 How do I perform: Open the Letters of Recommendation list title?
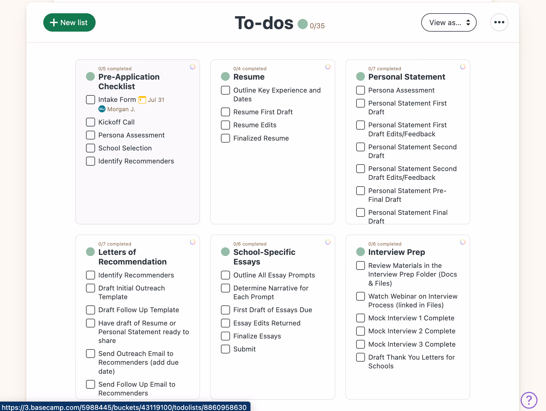click(132, 257)
